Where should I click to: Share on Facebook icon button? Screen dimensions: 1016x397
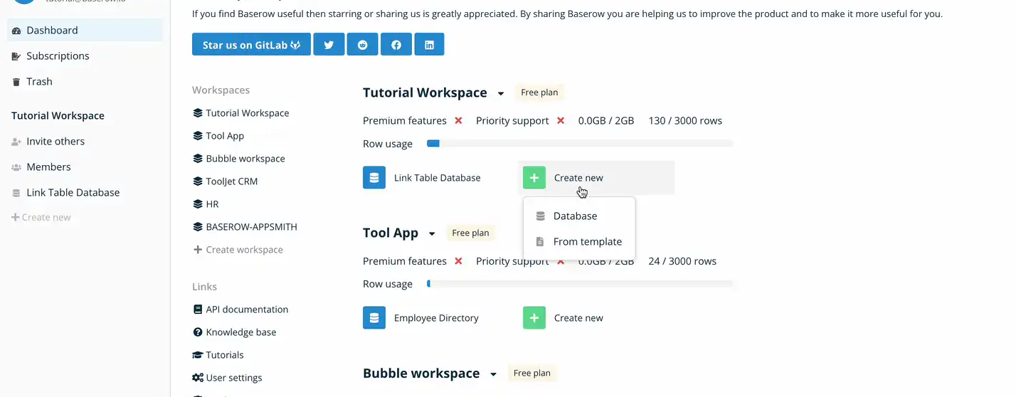pyautogui.click(x=396, y=44)
